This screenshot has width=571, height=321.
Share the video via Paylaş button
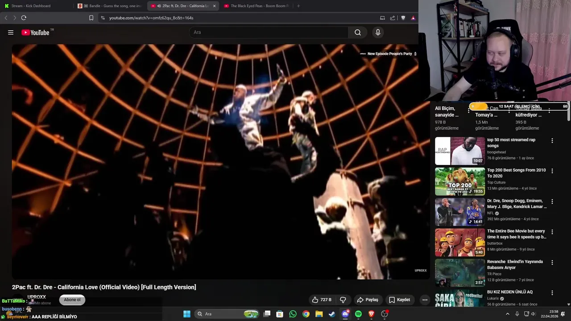pos(368,300)
